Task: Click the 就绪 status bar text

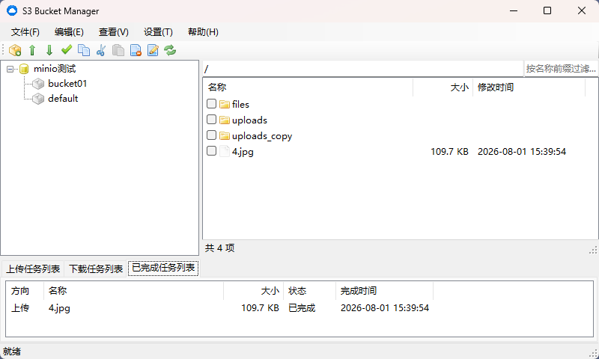Action: point(12,352)
